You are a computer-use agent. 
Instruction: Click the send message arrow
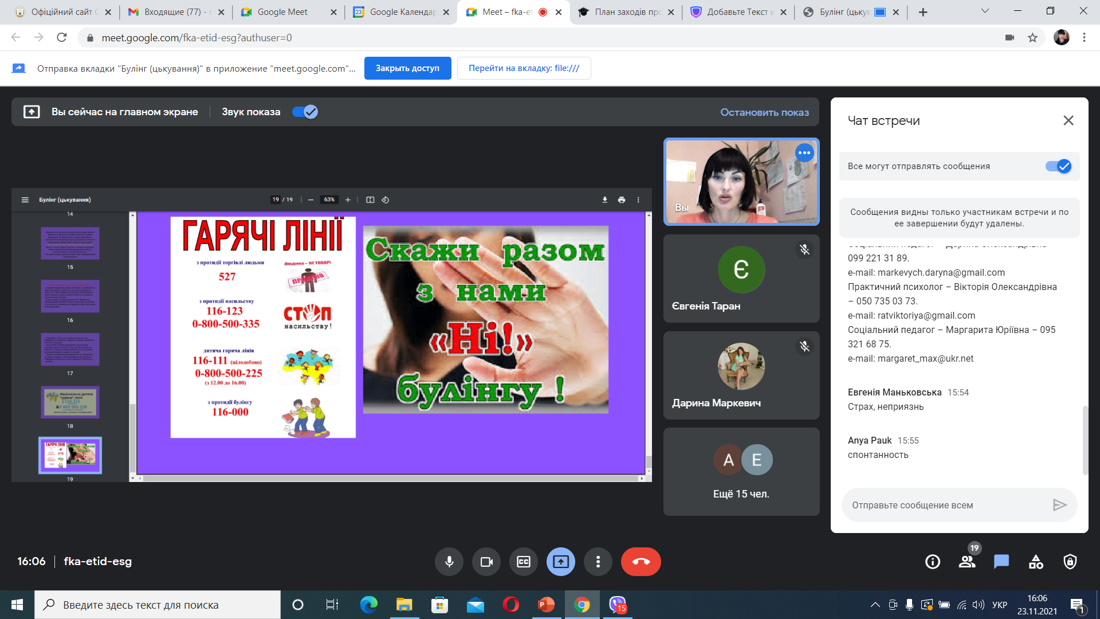(x=1059, y=505)
